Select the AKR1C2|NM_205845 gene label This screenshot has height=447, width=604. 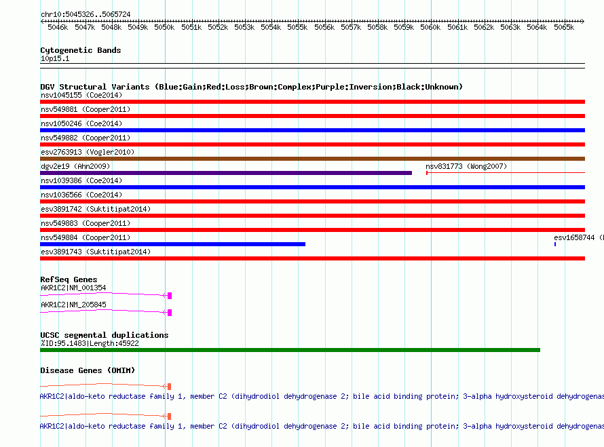click(73, 305)
